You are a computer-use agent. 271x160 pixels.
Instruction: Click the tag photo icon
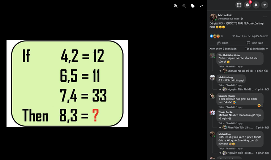[193, 6]
